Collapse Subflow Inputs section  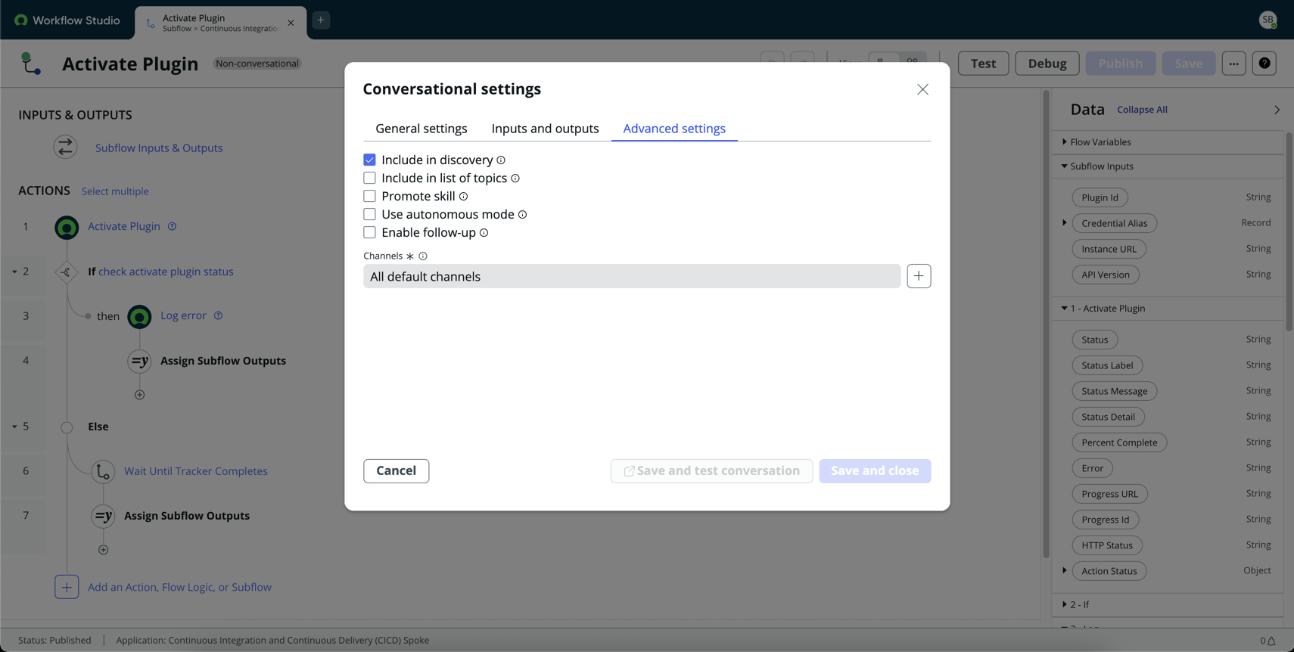coord(1064,166)
